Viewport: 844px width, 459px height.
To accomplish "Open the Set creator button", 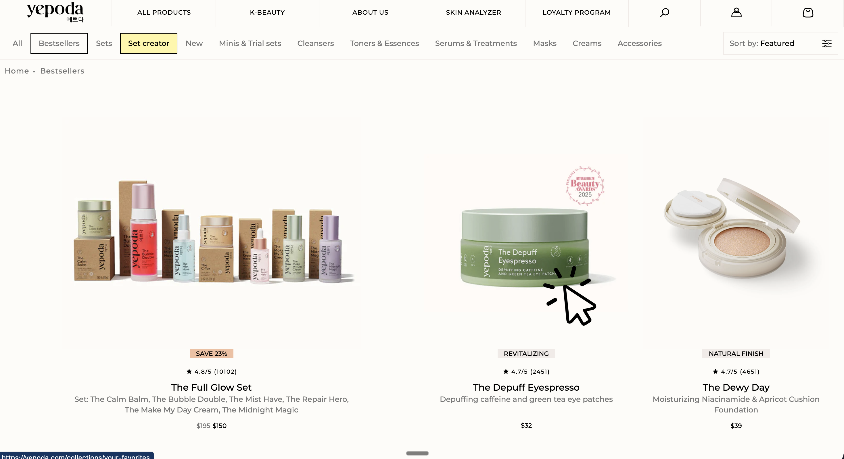I will coord(149,43).
